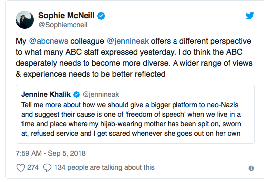Open Sophie McNeill's profile avatar
Image resolution: width=264 pixels, height=182 pixels.
point(25,20)
